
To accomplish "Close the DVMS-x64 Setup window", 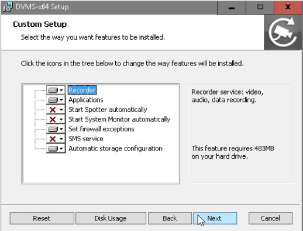I will click(x=288, y=8).
